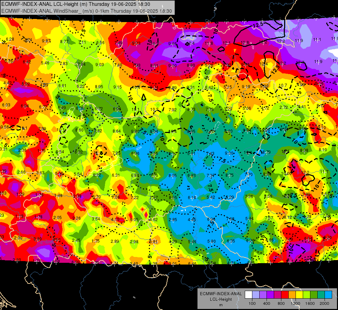Select the value 8.95 on the map
This screenshot has width=338, height=310.
[99, 87]
